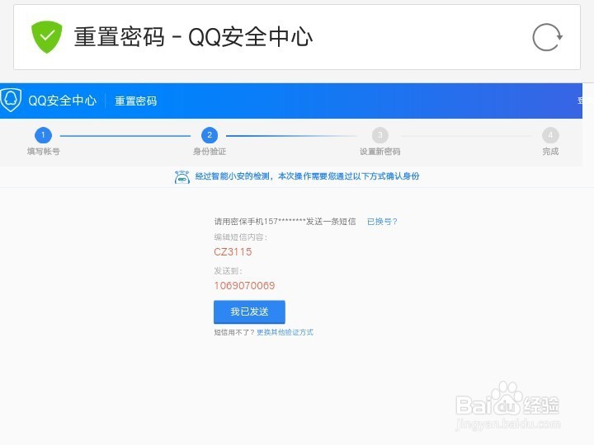Click the green shield security icon
594x445 pixels.
(46, 37)
